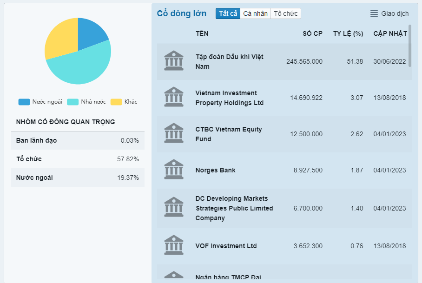This screenshot has width=422, height=283.
Task: Click the NHÓM CỔ ĐÔNG QUAN TRỌNG heading
Action: tap(66, 122)
